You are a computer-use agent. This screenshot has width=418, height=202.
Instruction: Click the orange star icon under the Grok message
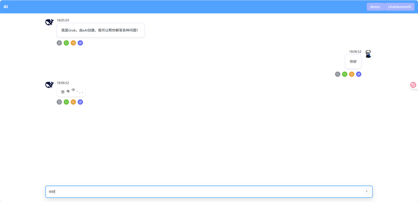click(73, 43)
